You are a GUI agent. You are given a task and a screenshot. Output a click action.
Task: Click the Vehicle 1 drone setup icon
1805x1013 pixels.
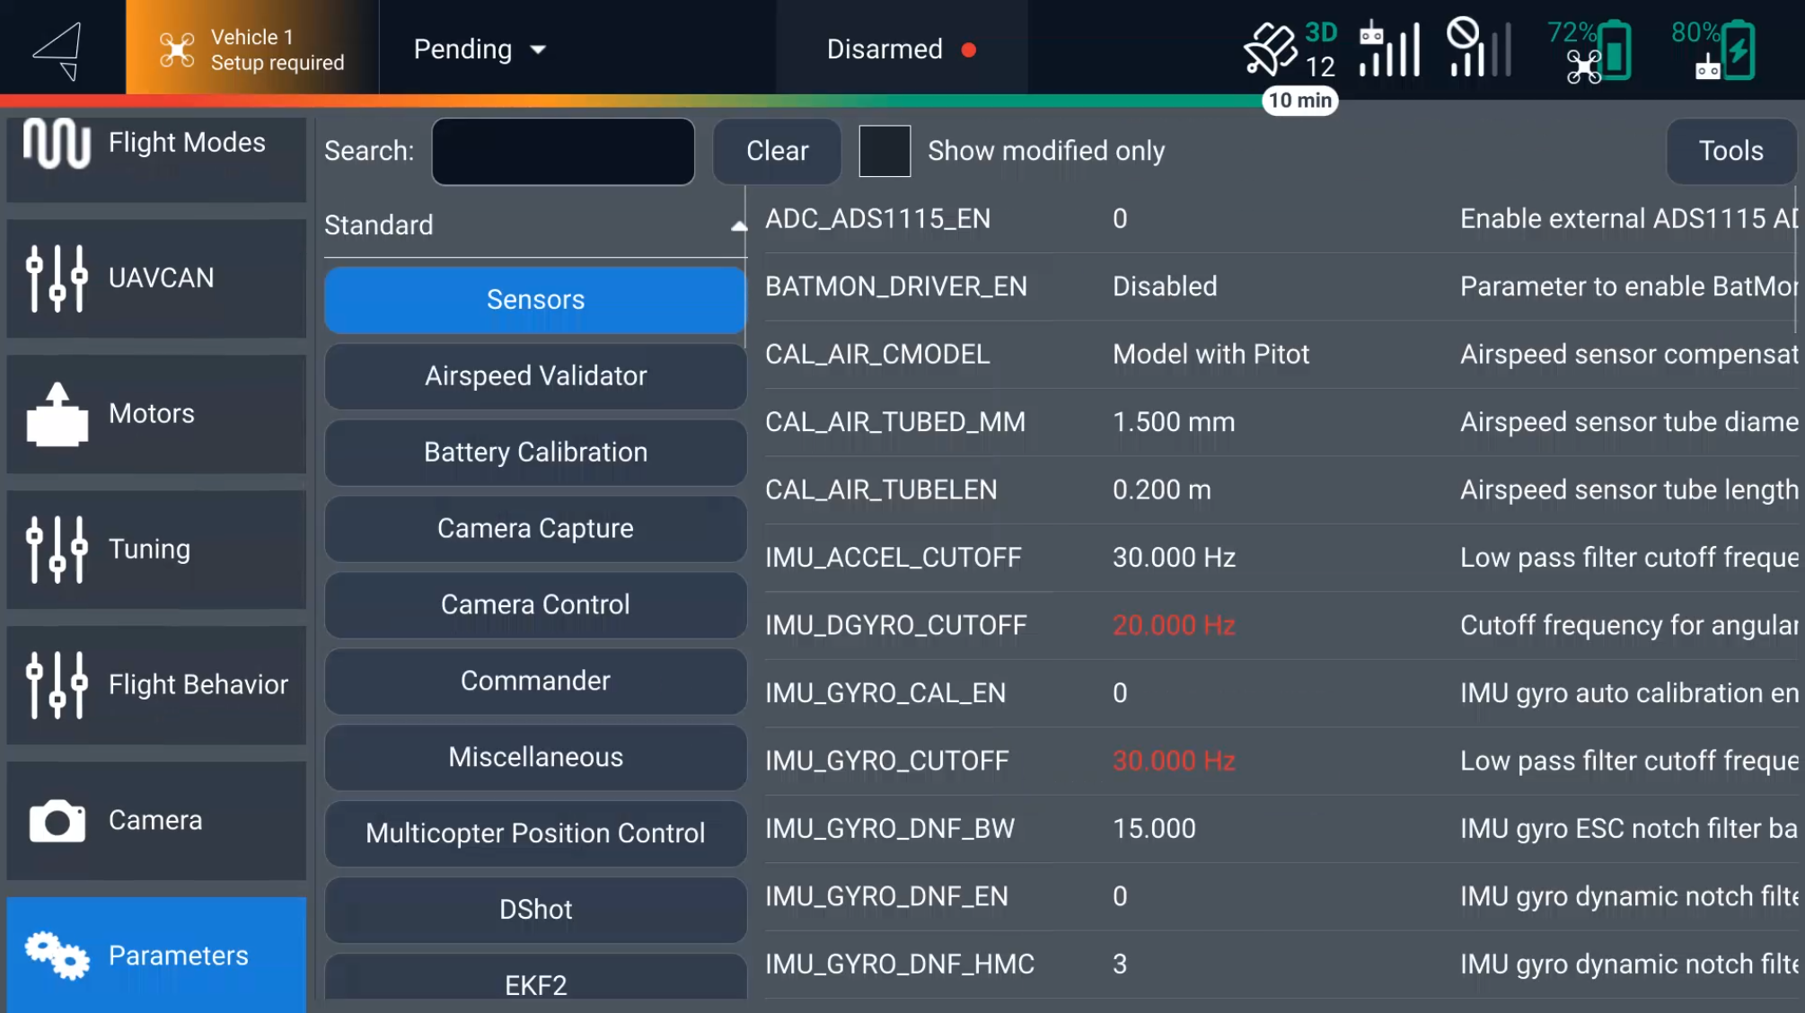pyautogui.click(x=177, y=49)
